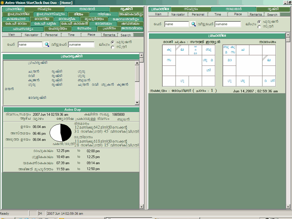Open ദൃഷ്ടി tab in right panel
This screenshot has height=219, width=292.
click(x=273, y=9)
